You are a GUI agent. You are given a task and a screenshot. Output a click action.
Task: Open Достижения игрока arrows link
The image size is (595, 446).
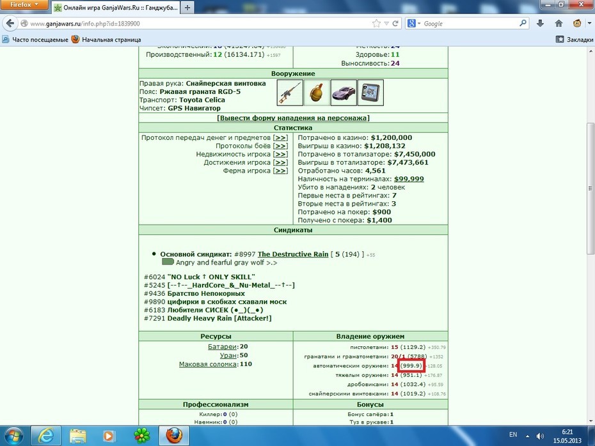click(280, 162)
